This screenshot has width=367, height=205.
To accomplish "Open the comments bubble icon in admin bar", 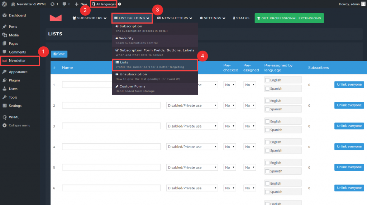I will (65, 4).
